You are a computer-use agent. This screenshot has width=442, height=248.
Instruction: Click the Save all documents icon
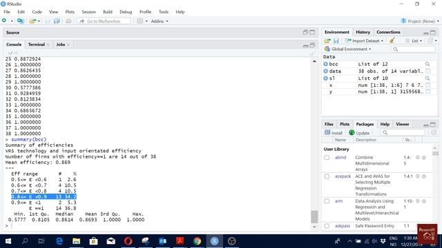[57, 21]
